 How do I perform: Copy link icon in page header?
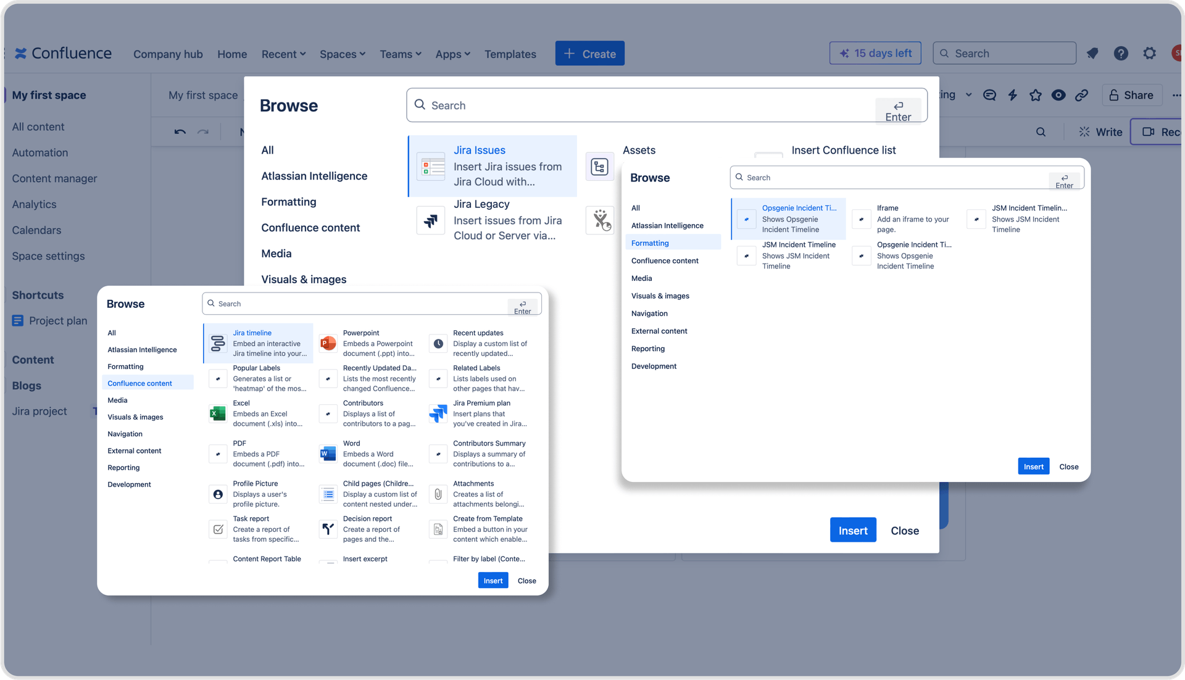(x=1081, y=95)
